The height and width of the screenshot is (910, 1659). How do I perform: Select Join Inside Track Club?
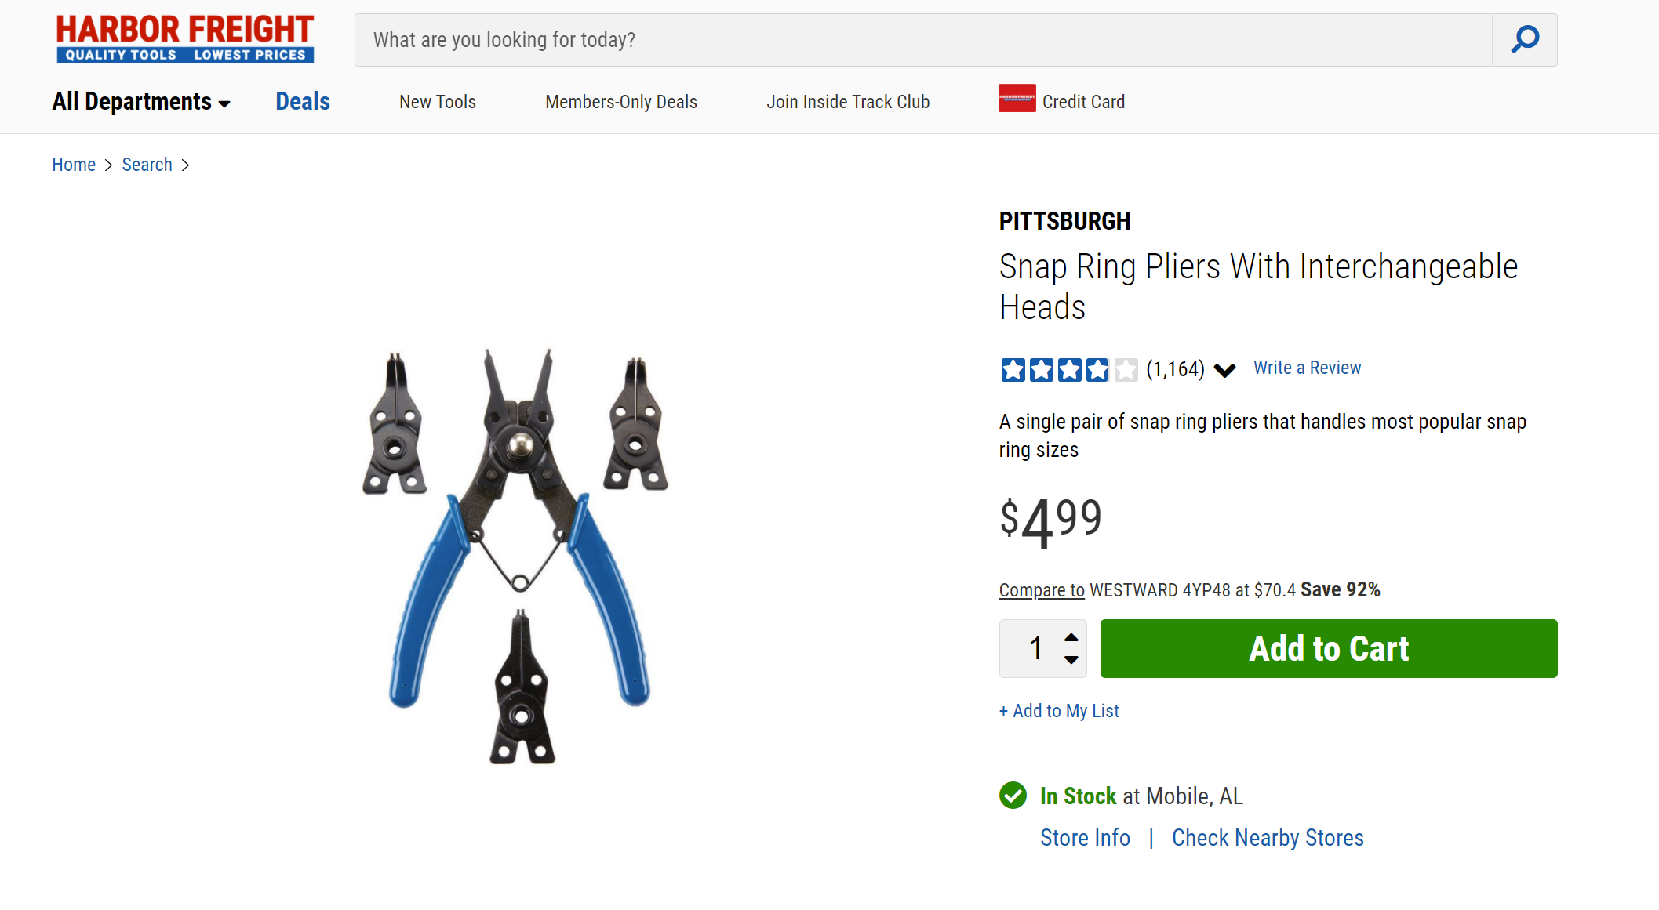(x=848, y=102)
